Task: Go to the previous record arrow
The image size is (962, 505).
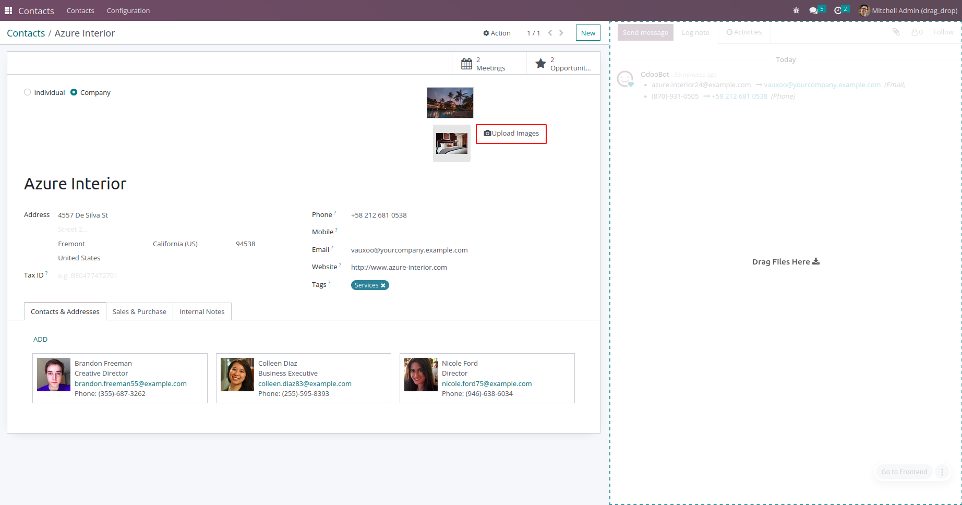Action: [x=550, y=33]
